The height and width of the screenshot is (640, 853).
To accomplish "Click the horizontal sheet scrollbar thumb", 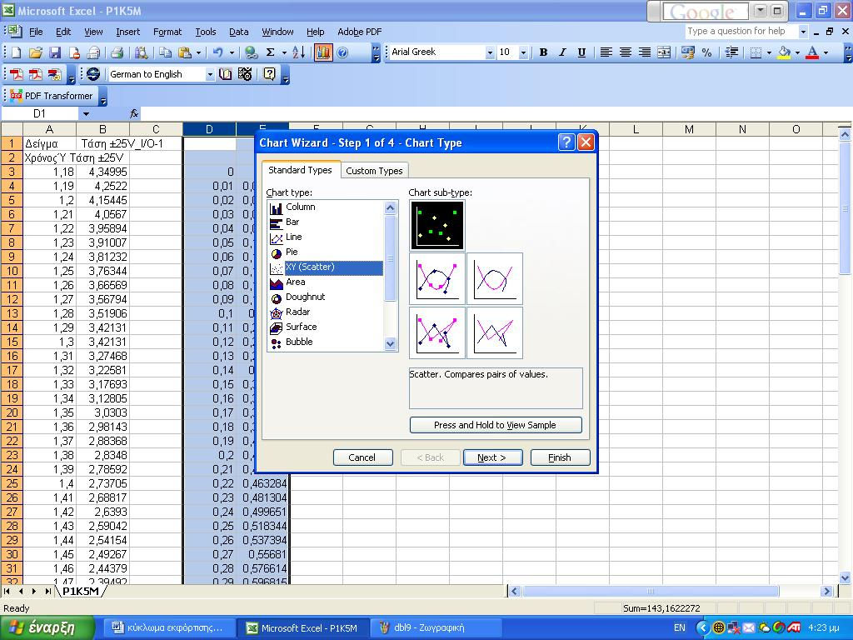I will 651,591.
